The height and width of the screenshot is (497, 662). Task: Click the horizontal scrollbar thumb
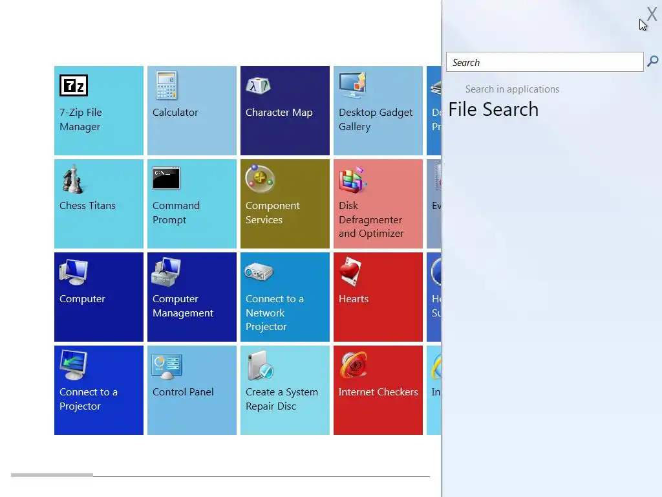point(52,475)
